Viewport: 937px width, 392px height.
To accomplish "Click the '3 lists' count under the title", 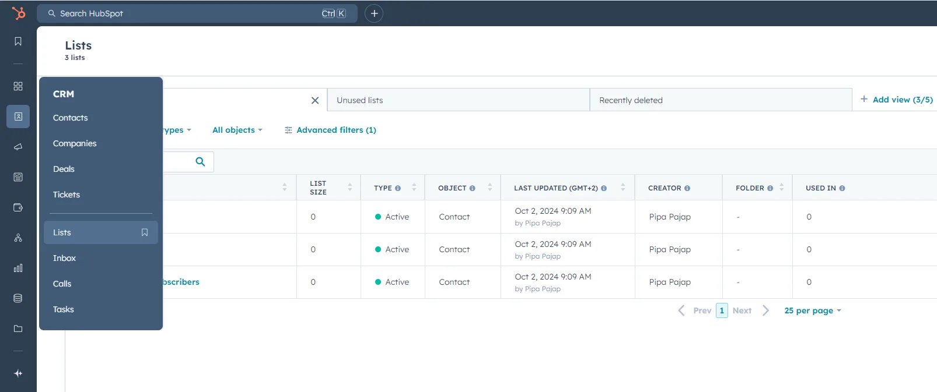I will tap(75, 58).
